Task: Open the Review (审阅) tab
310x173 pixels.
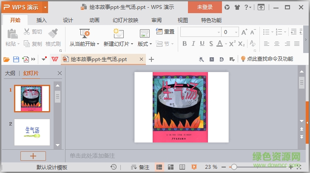Action: tap(156, 20)
